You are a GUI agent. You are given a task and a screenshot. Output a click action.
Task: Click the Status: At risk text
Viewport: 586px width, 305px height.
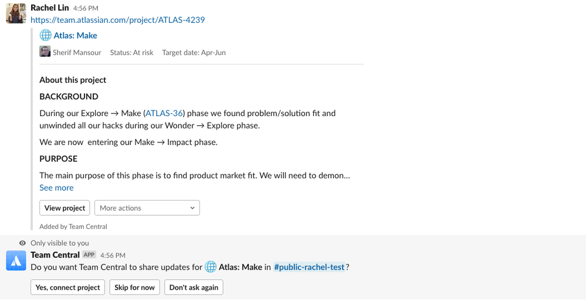coord(131,53)
